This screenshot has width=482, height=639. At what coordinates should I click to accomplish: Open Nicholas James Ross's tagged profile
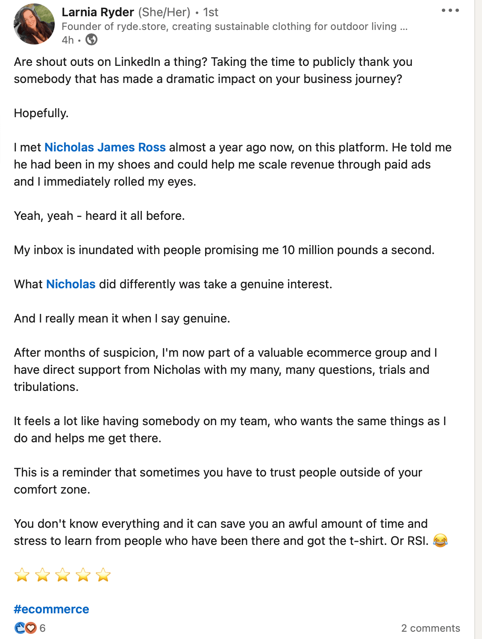pyautogui.click(x=105, y=147)
